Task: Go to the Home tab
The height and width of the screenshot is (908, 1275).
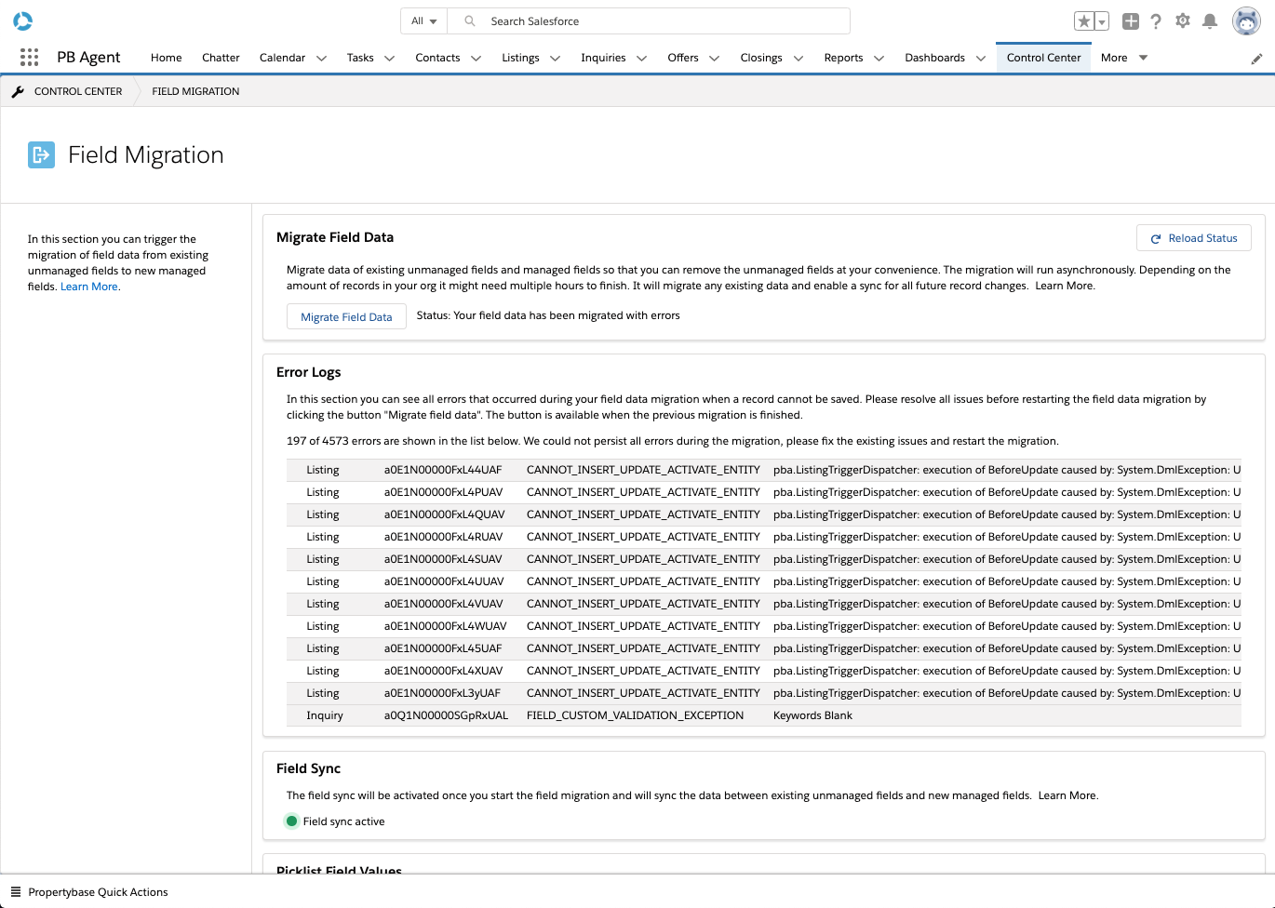Action: (x=167, y=58)
